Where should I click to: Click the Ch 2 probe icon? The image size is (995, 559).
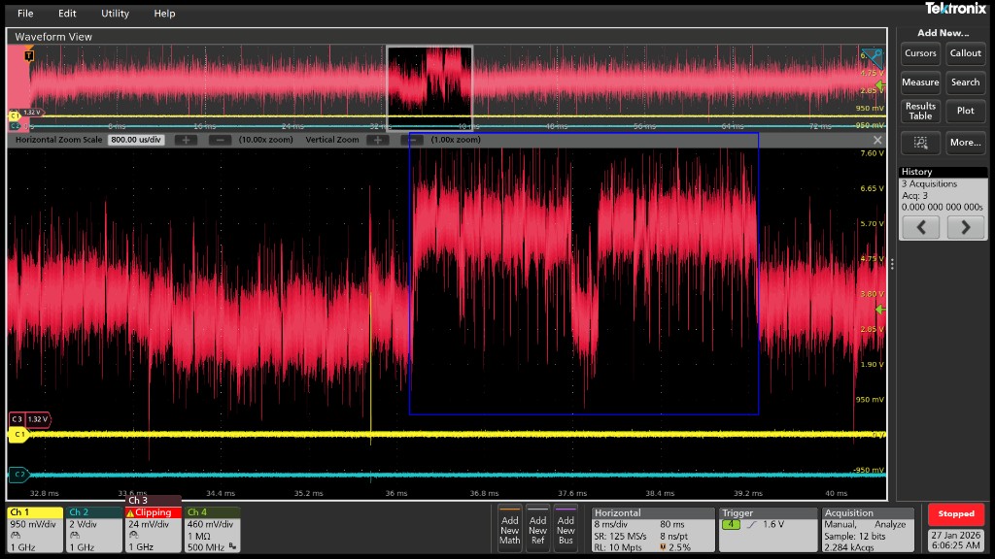[x=75, y=536]
